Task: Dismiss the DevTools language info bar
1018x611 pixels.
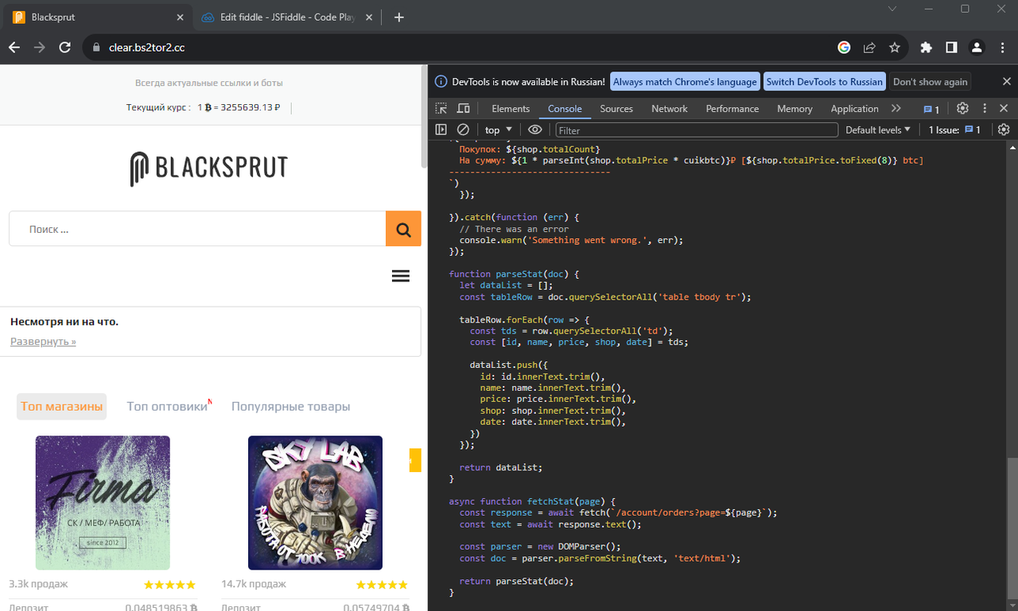Action: point(1006,82)
